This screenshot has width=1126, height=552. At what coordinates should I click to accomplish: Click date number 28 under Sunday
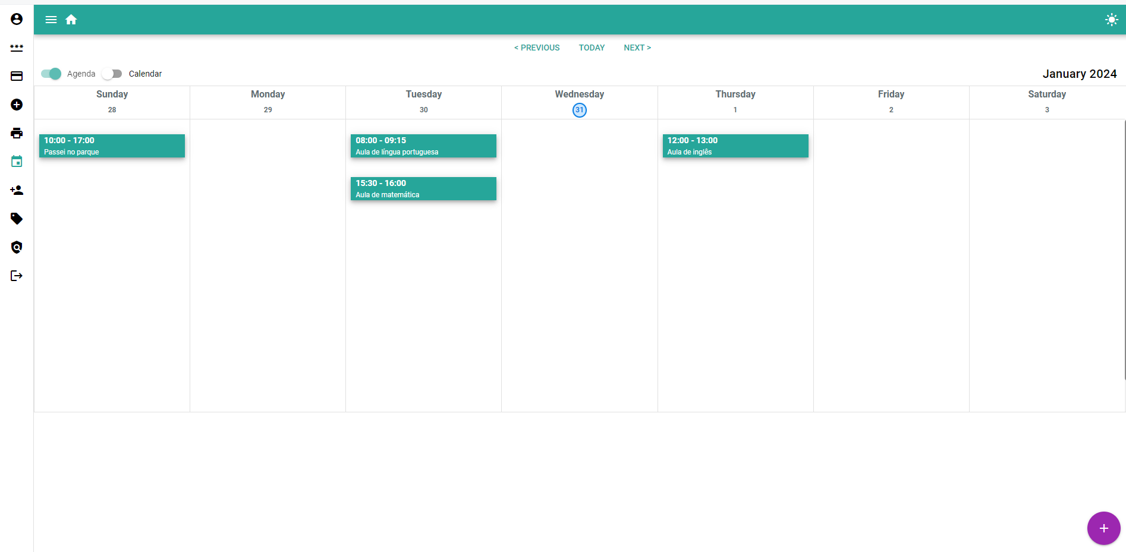pos(112,110)
